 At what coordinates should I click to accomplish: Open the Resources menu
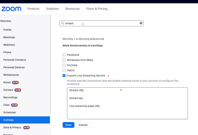[73, 9]
